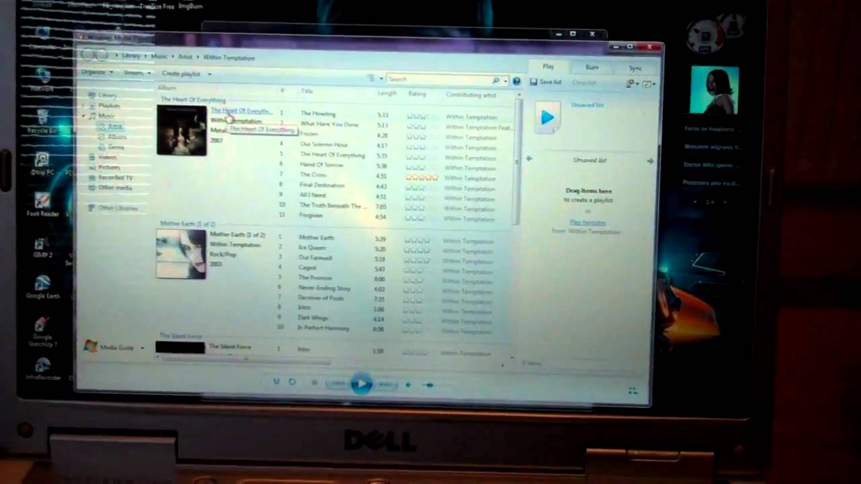Open the Stream menu
Image resolution: width=861 pixels, height=484 pixels.
click(136, 73)
